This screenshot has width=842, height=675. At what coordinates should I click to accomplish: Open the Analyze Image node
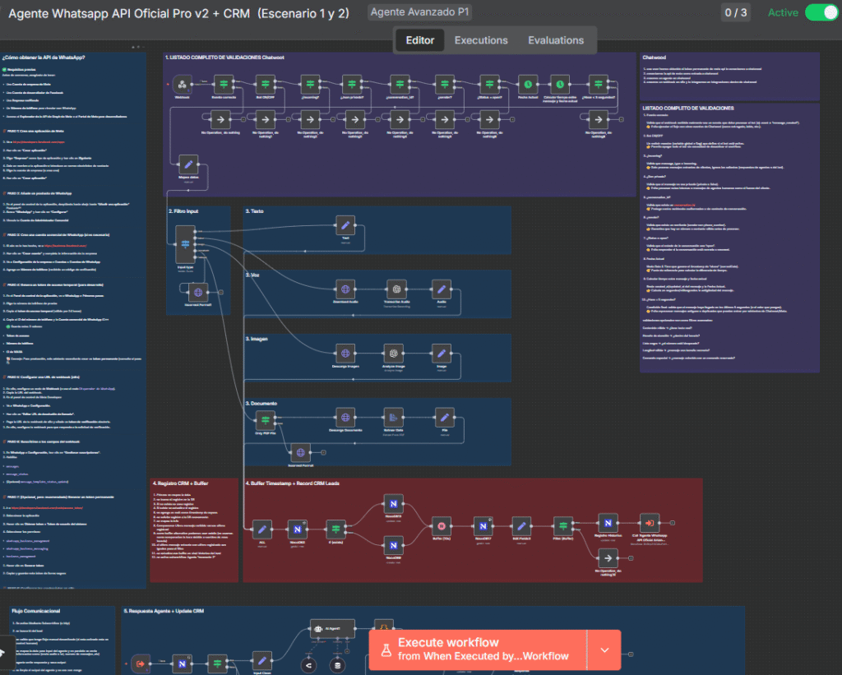coord(393,352)
